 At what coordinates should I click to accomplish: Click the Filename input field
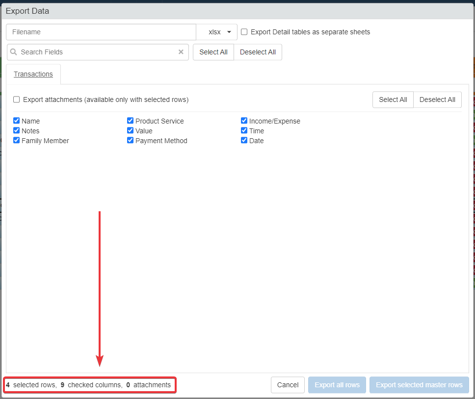pos(101,32)
